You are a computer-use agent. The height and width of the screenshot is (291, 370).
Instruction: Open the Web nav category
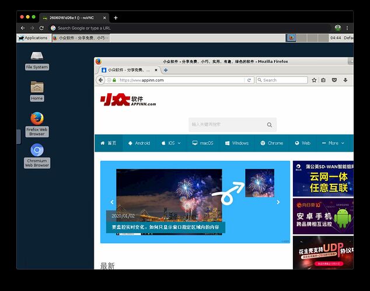click(302, 143)
